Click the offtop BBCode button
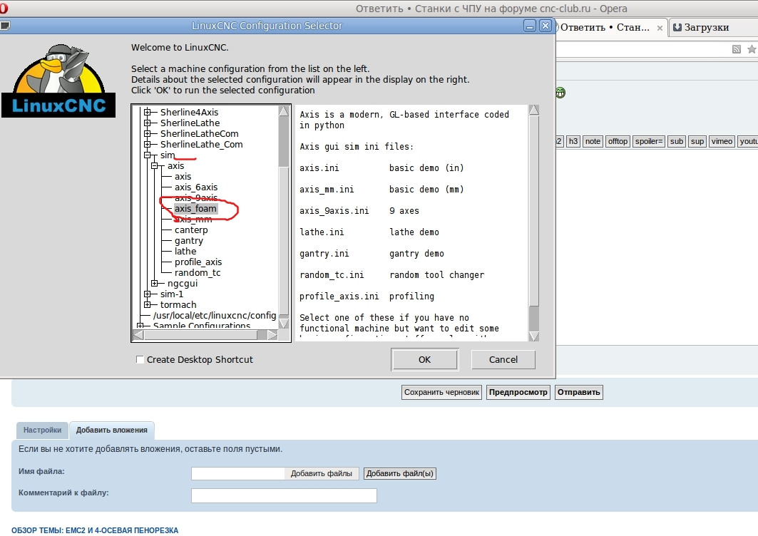 click(x=618, y=141)
